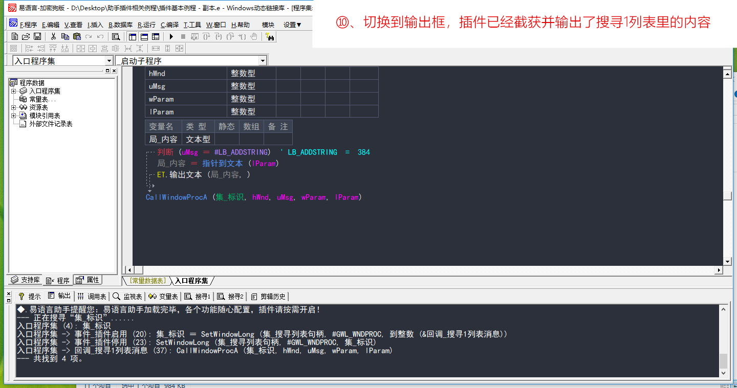The image size is (737, 388).
Task: Switch to the 支持库 tab
Action: tap(26, 280)
